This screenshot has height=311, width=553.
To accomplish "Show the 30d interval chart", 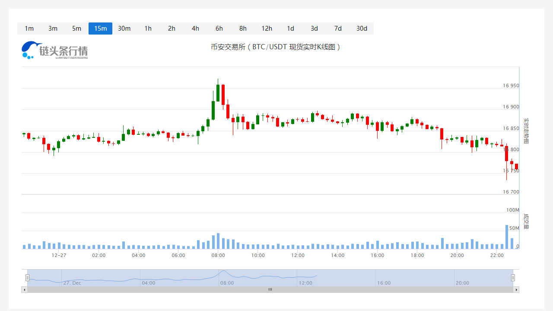I will click(x=362, y=29).
